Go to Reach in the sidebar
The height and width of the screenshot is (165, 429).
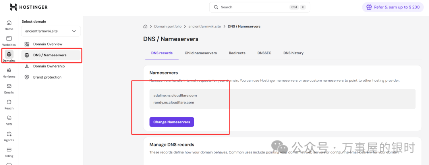9,104
